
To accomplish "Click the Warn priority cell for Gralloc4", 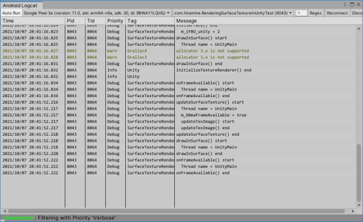I will [112, 51].
